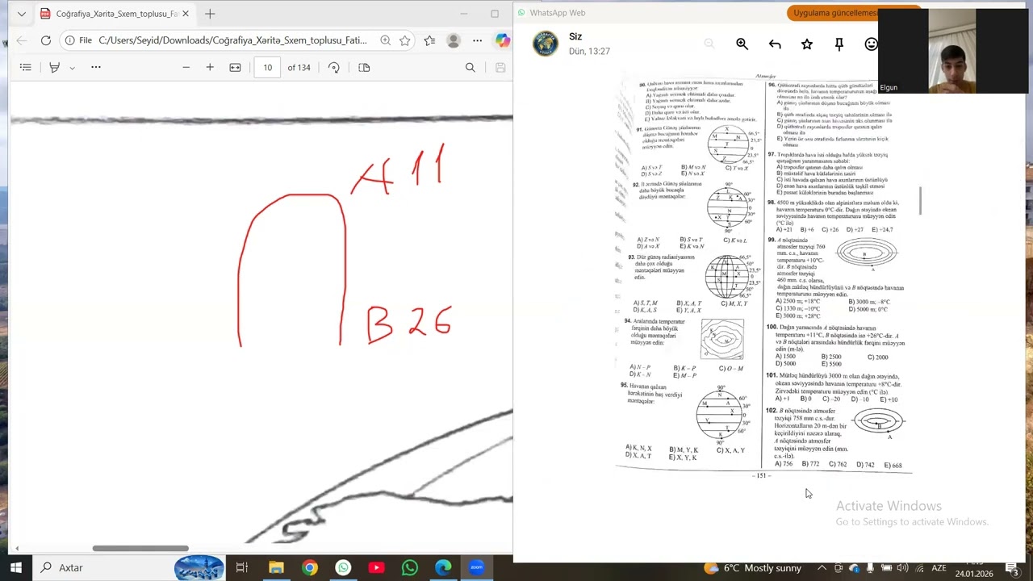The image size is (1033, 581).
Task: Zoom in on the WhatsApp image
Action: [742, 44]
